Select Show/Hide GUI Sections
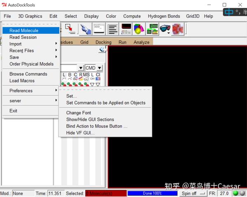Viewport: 247px width, 197px height. pos(105,120)
